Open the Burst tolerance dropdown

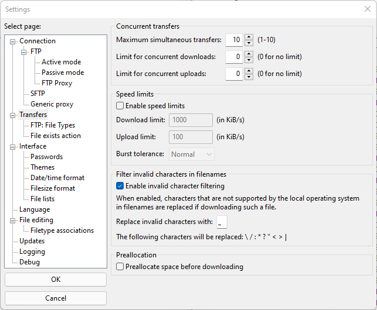pyautogui.click(x=191, y=154)
